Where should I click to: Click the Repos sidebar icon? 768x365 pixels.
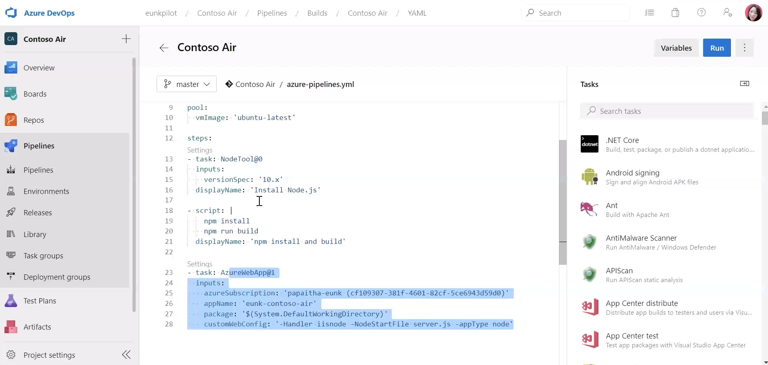tap(11, 120)
